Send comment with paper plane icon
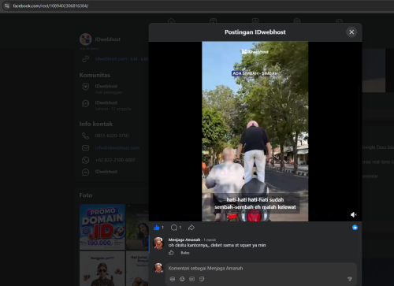 pyautogui.click(x=350, y=279)
